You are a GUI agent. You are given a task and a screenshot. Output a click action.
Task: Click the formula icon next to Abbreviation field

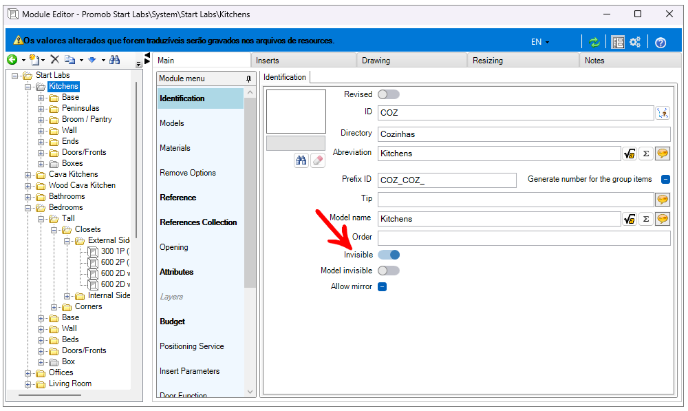click(629, 154)
